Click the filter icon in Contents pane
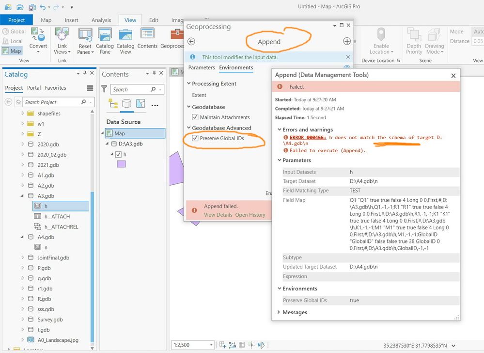Image resolution: width=484 pixels, height=353 pixels. tap(104, 89)
